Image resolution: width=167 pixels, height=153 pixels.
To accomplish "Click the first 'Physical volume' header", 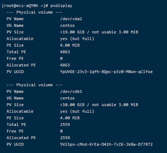I will tap(34, 12).
